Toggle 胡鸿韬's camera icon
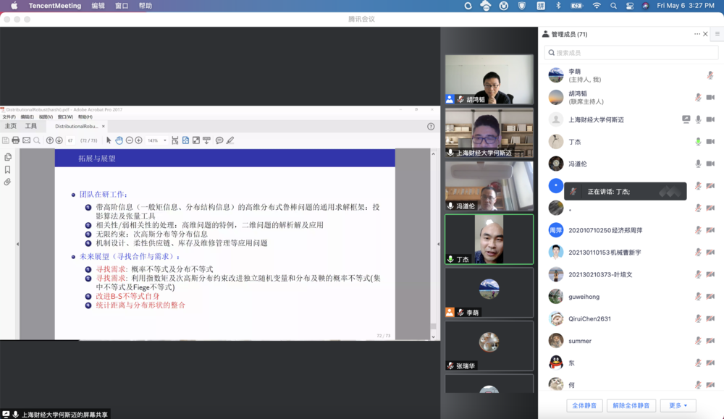This screenshot has width=724, height=419. point(712,97)
